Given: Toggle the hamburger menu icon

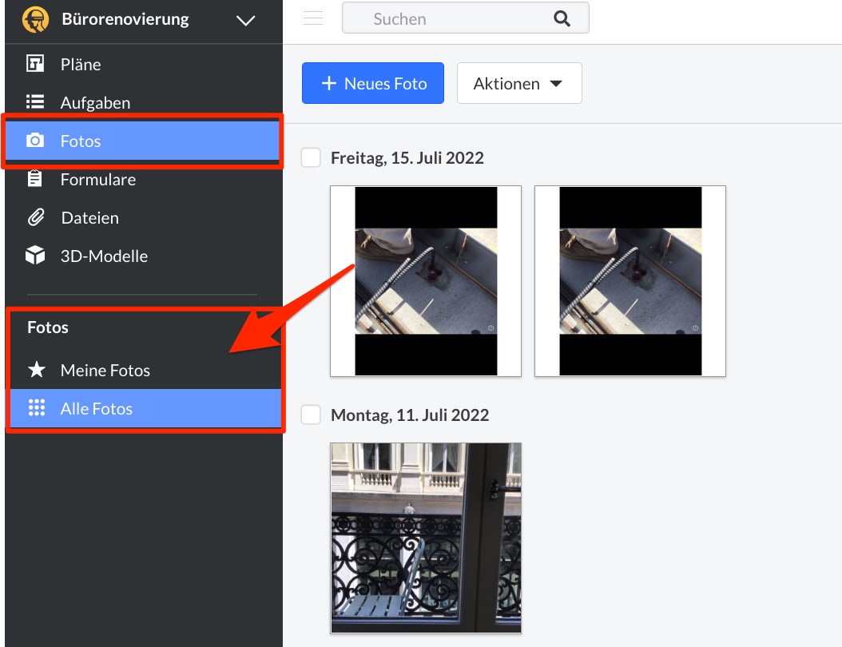Looking at the screenshot, I should tap(313, 18).
